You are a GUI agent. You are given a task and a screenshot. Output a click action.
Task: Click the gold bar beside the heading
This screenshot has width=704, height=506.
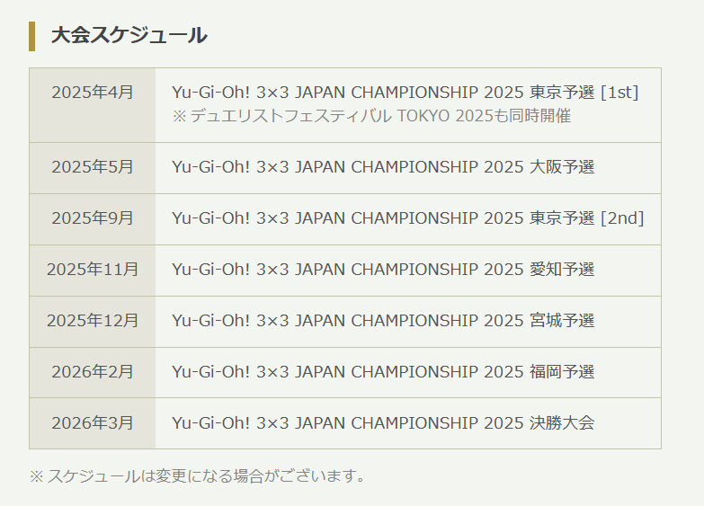click(x=31, y=36)
